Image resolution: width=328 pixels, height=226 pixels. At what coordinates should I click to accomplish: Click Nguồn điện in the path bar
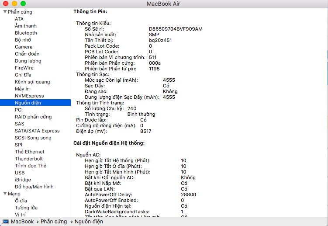[x=89, y=222]
